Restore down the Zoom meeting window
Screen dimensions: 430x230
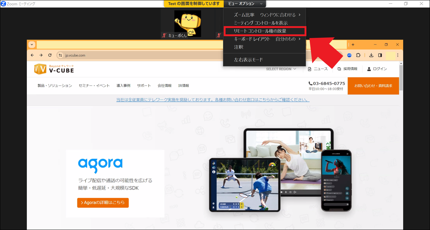coord(406,4)
